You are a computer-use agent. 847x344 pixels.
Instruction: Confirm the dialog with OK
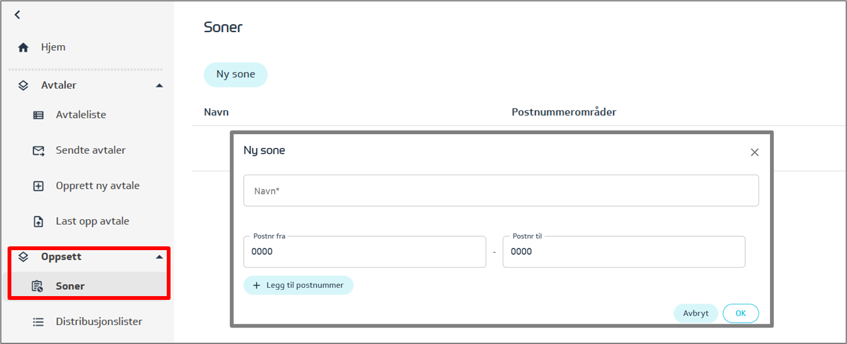pyautogui.click(x=740, y=313)
